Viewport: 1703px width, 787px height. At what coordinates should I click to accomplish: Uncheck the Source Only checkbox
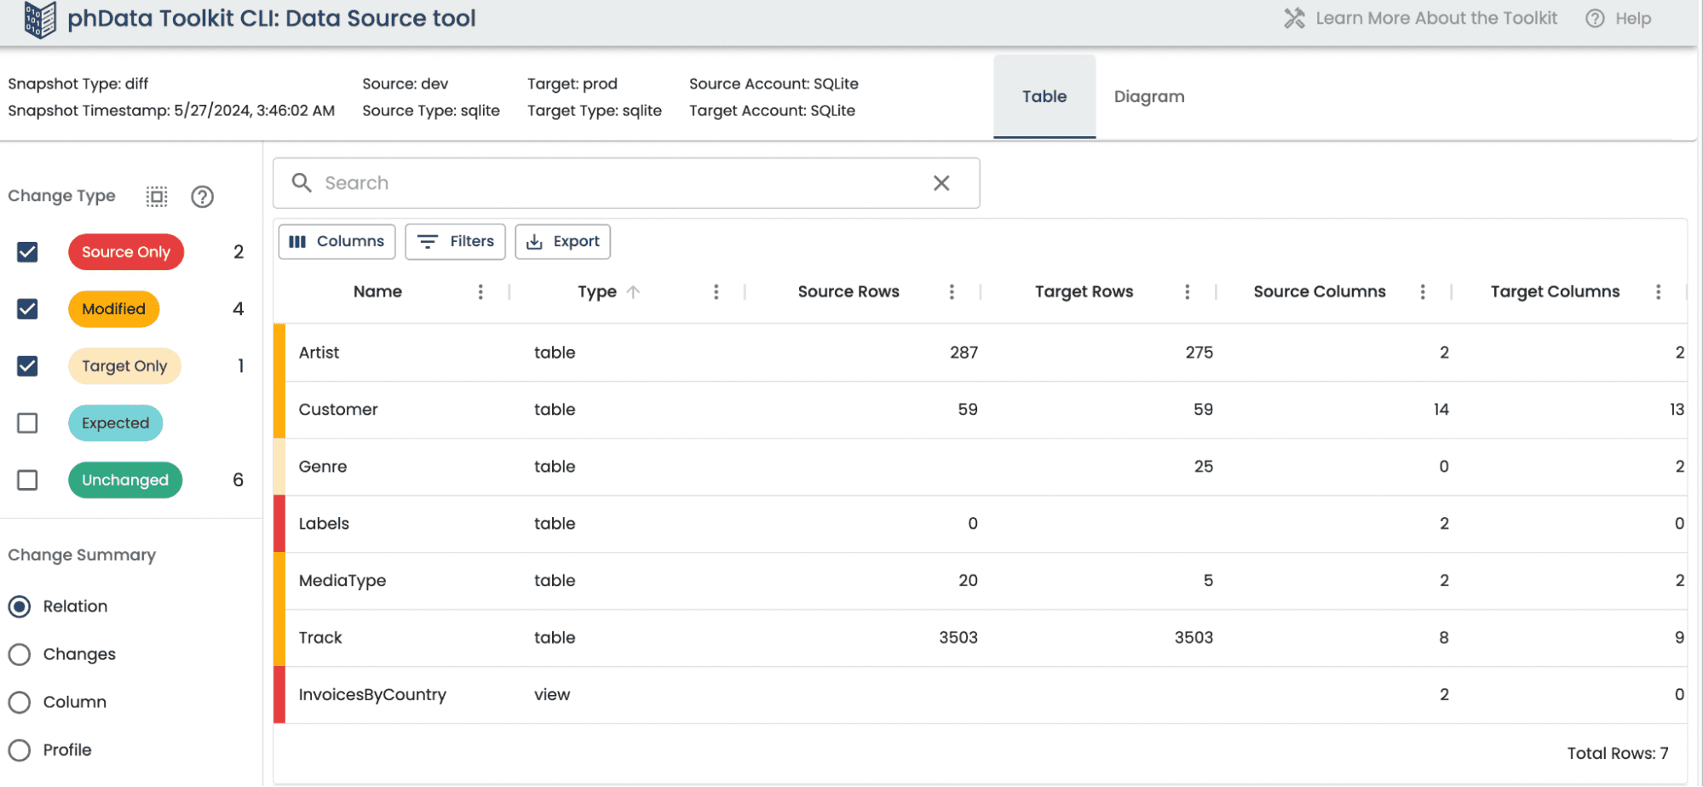pos(27,252)
